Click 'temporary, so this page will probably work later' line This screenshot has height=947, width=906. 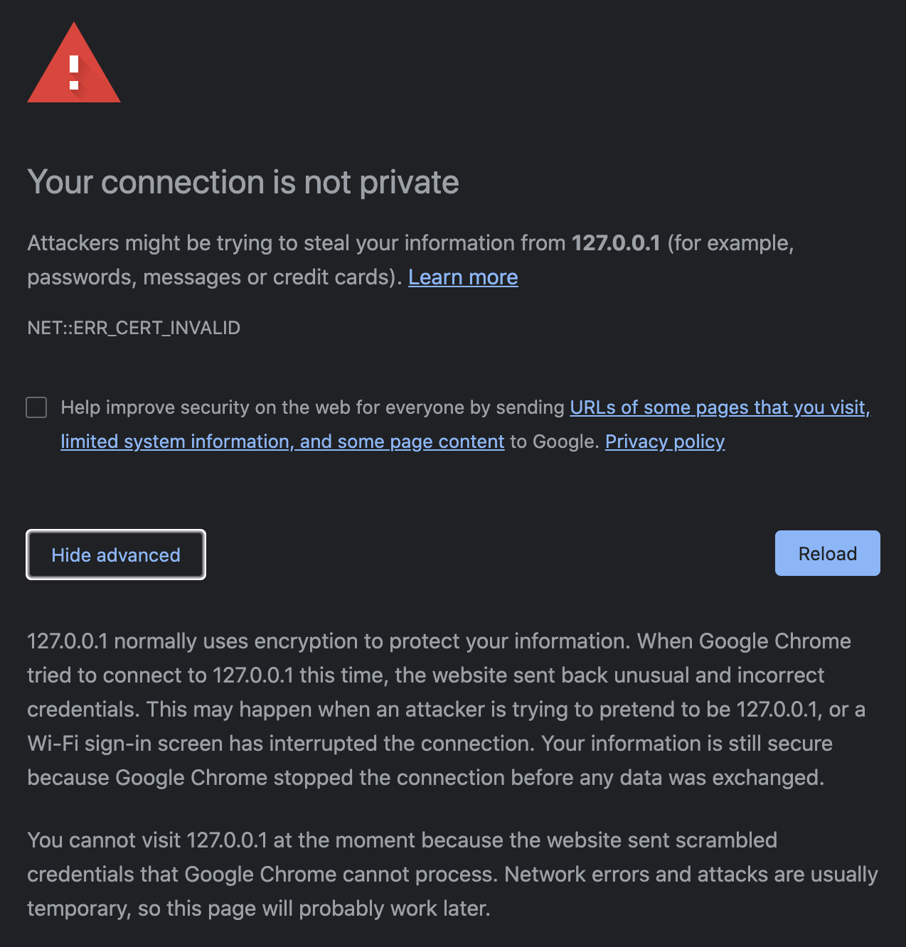[x=259, y=909]
